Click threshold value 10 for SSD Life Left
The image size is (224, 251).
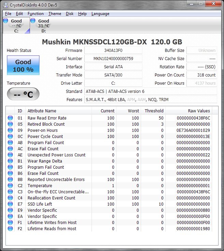point(161,204)
